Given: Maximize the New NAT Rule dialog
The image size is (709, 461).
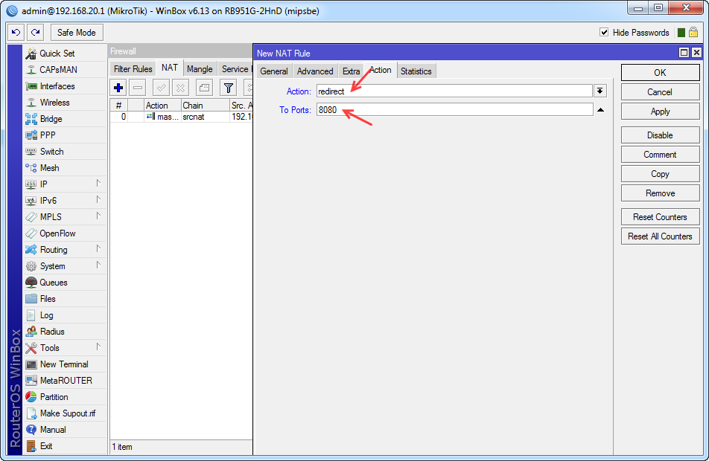Looking at the screenshot, I should tap(684, 53).
